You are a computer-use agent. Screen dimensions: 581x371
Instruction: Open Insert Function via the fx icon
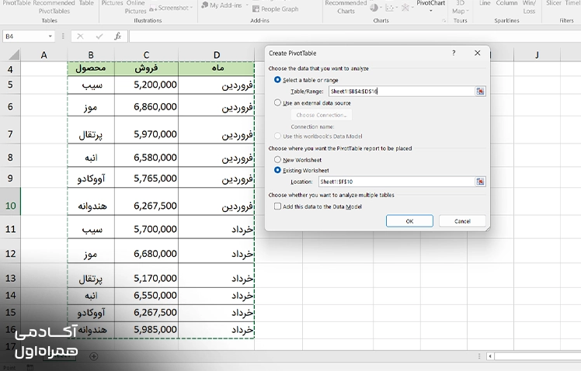click(118, 36)
